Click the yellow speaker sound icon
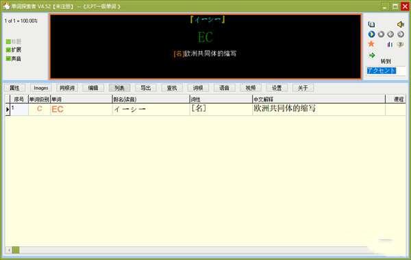The image size is (411, 260). (400, 25)
